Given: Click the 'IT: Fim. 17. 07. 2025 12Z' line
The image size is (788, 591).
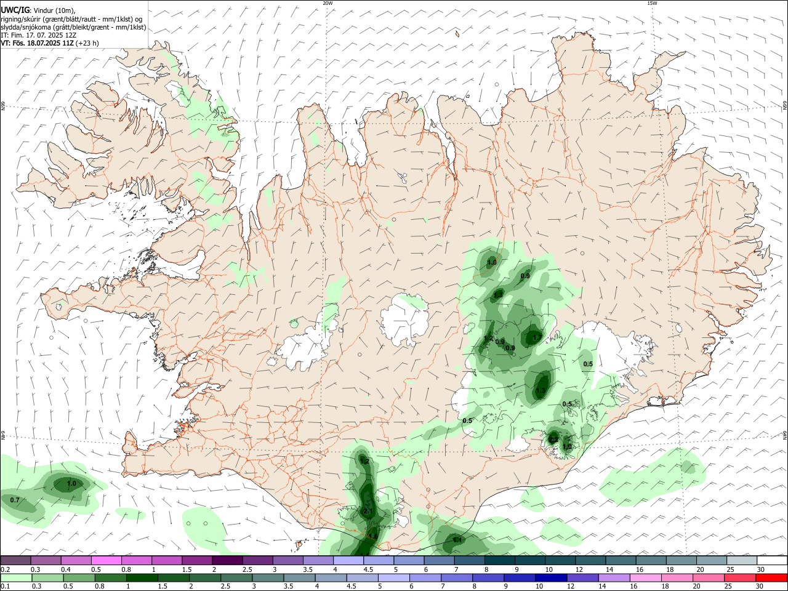Looking at the screenshot, I should pyautogui.click(x=38, y=35).
